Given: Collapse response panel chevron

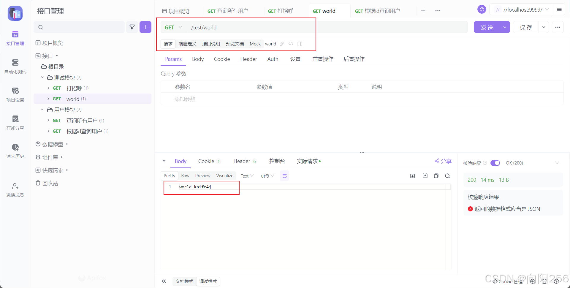Looking at the screenshot, I should 164,161.
